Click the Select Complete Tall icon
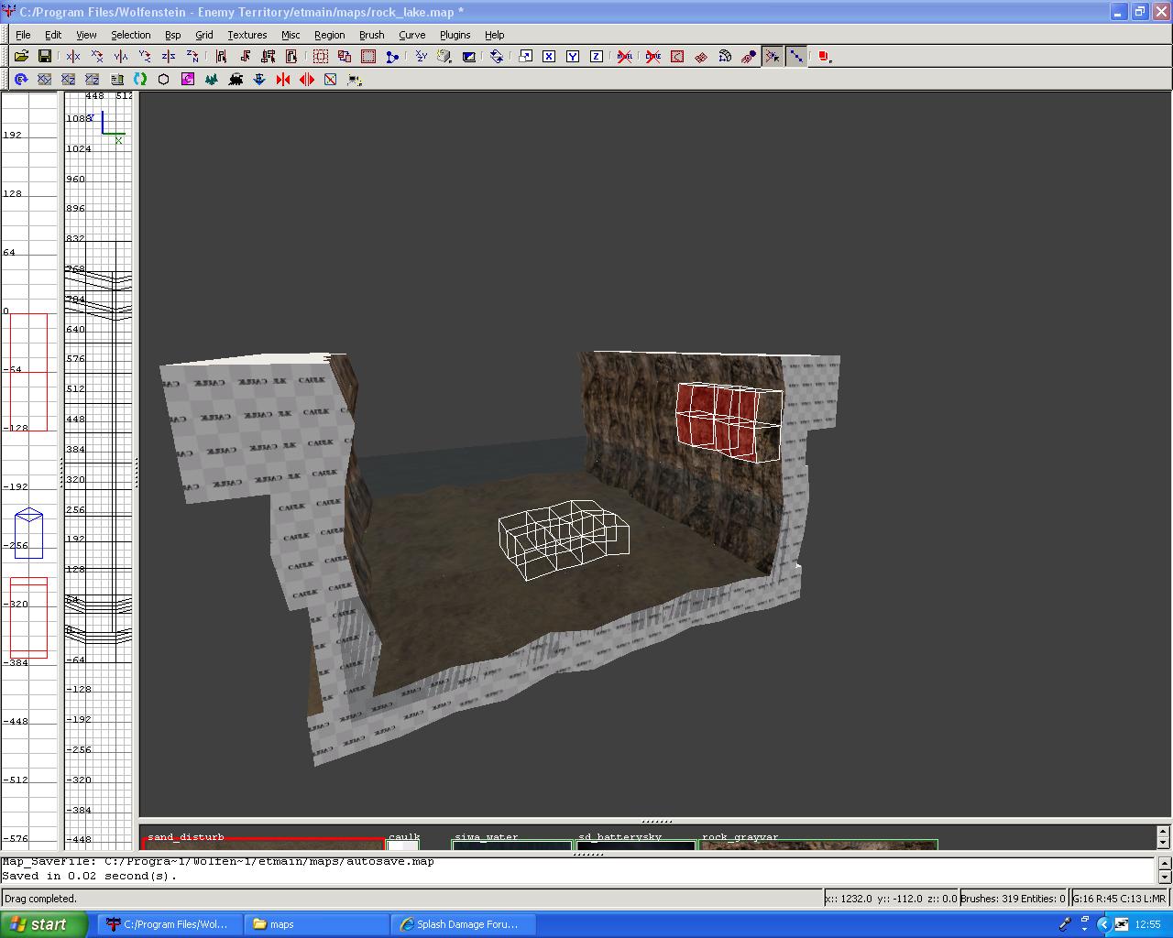Image resolution: width=1173 pixels, height=938 pixels. tap(221, 57)
